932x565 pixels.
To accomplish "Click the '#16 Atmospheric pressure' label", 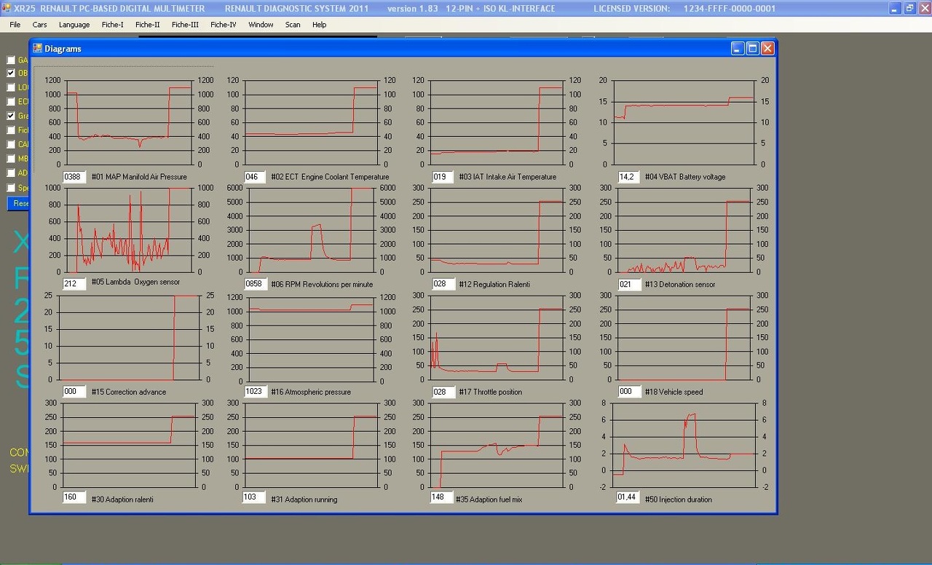I will pyautogui.click(x=311, y=392).
